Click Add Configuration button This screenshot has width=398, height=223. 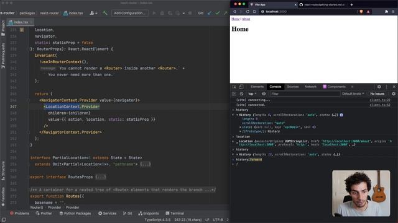(x=130, y=13)
